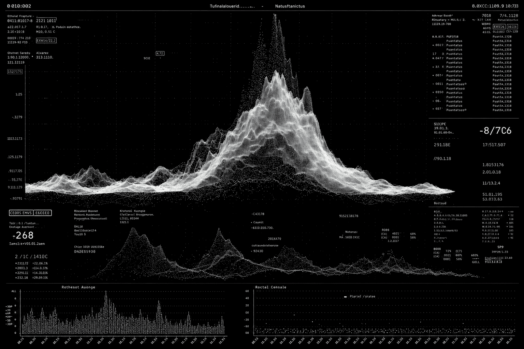Click the 313.1110. value

click(45, 57)
